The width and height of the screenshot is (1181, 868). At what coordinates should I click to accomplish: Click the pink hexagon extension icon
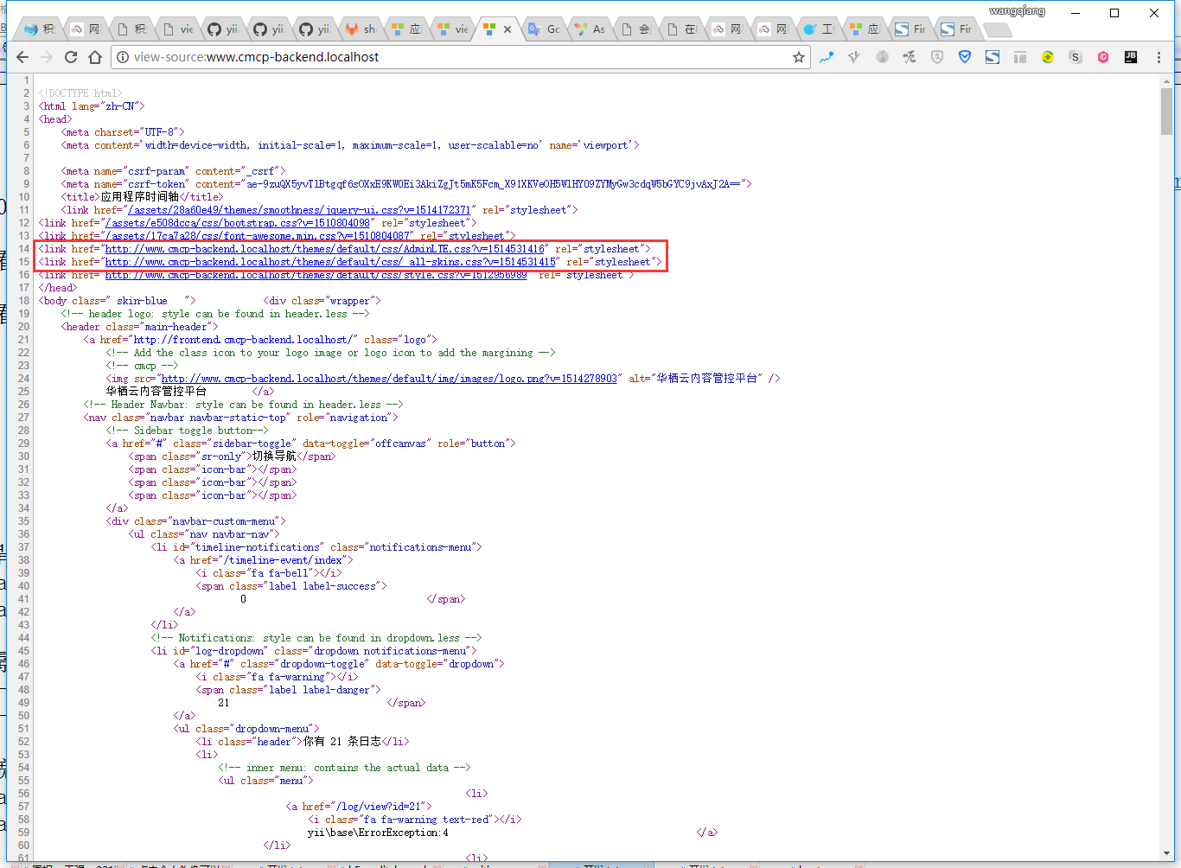coord(1102,57)
